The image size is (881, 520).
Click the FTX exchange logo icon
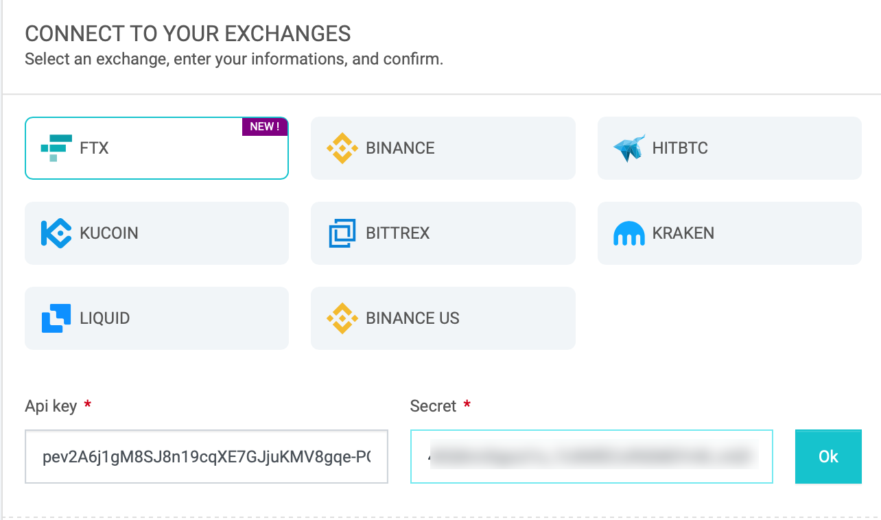click(56, 148)
